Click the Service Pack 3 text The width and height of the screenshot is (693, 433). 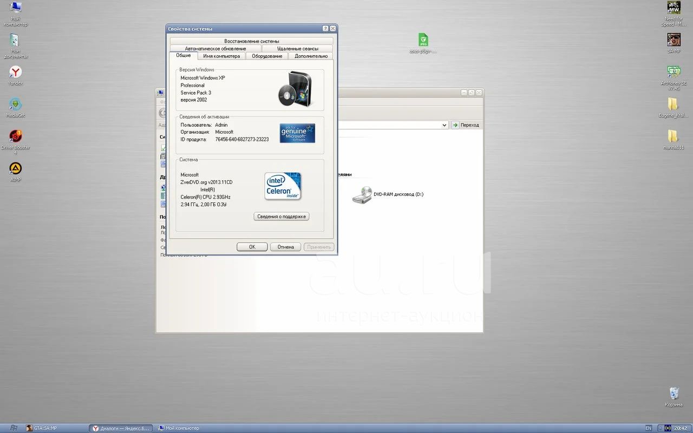coord(196,93)
